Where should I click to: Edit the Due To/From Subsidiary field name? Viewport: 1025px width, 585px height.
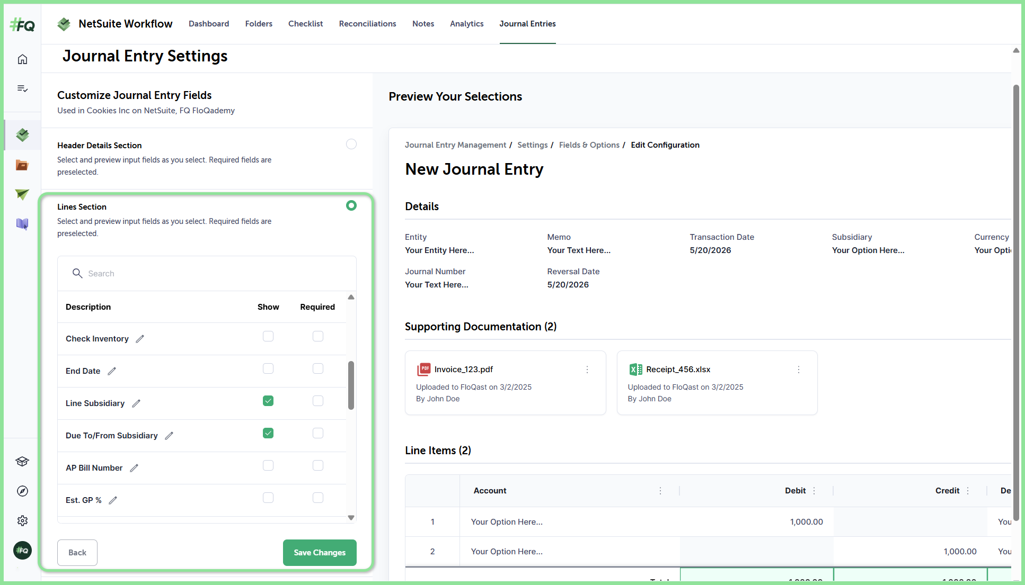pyautogui.click(x=169, y=436)
